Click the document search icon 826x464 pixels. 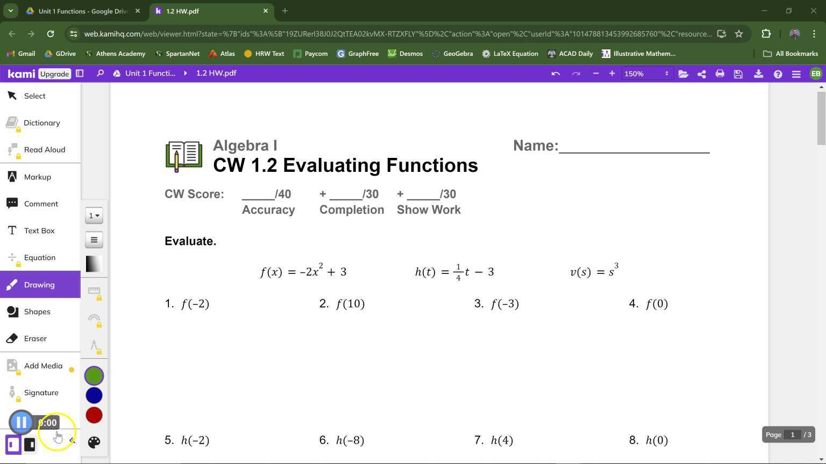click(x=100, y=73)
